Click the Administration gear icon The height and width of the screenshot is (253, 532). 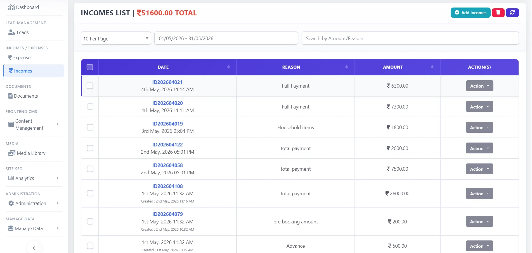(11, 203)
